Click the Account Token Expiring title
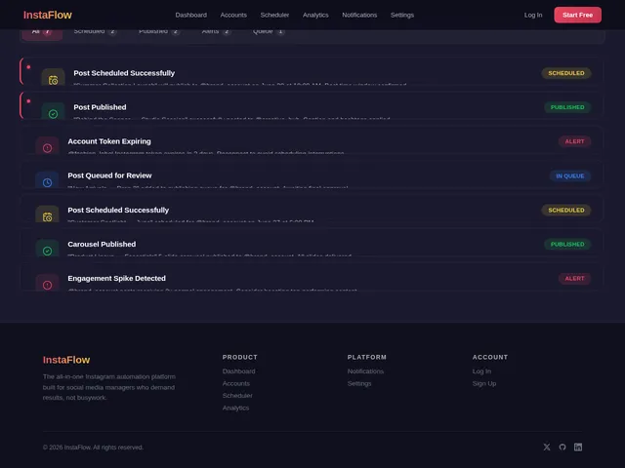The width and height of the screenshot is (625, 468). [x=109, y=141]
